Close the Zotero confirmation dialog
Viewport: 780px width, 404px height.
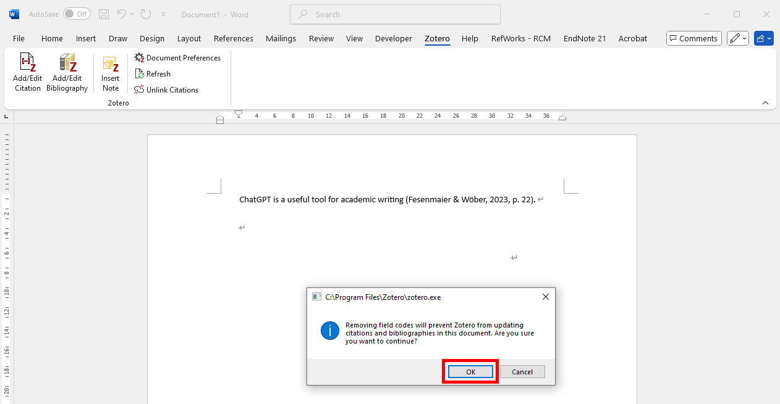point(545,297)
